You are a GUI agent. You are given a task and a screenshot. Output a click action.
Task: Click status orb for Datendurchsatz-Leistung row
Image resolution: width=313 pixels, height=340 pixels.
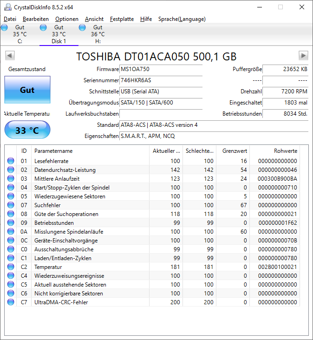coord(11,170)
